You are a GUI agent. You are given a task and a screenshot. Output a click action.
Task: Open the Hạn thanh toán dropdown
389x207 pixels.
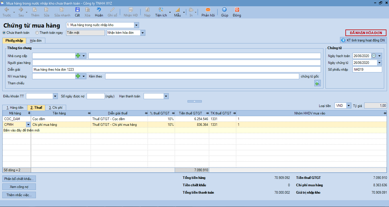[x=166, y=96]
